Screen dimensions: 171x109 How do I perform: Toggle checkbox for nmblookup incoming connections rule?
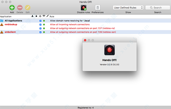click(40, 25)
